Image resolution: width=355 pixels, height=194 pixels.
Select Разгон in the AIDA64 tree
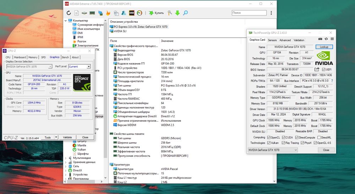[x=82, y=41]
